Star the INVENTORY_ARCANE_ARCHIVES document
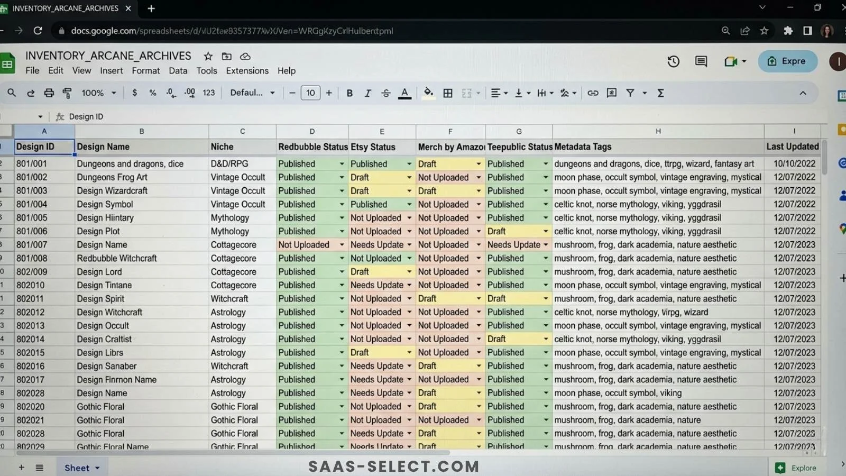Image resolution: width=846 pixels, height=476 pixels. (x=208, y=56)
